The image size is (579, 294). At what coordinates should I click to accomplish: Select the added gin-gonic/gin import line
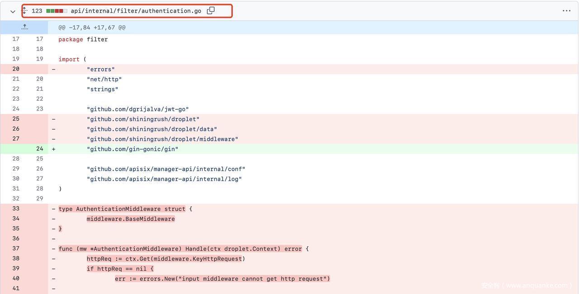pyautogui.click(x=133, y=149)
